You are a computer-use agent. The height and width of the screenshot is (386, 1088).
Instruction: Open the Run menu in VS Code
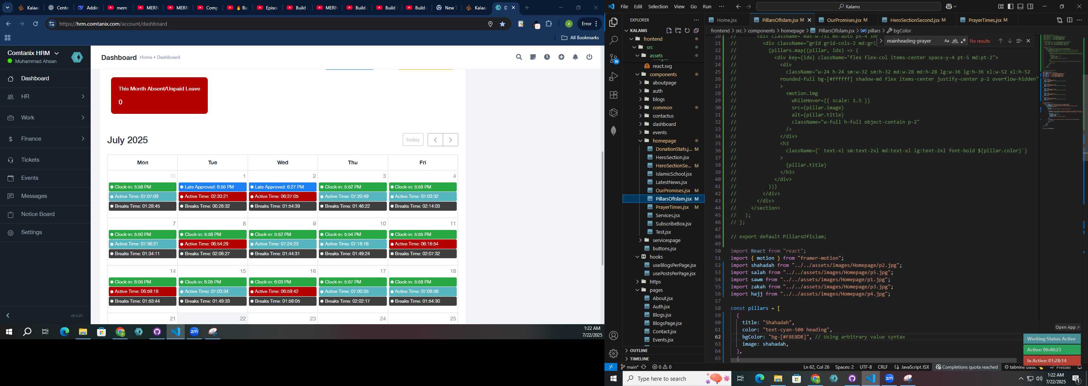click(707, 6)
